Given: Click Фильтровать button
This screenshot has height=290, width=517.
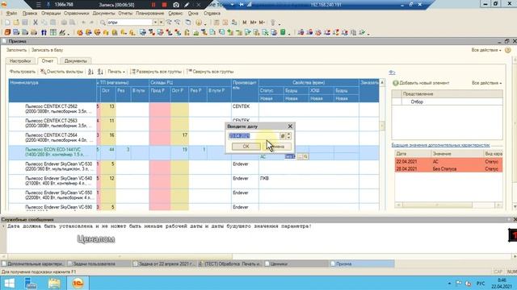Looking at the screenshot, I should point(23,72).
